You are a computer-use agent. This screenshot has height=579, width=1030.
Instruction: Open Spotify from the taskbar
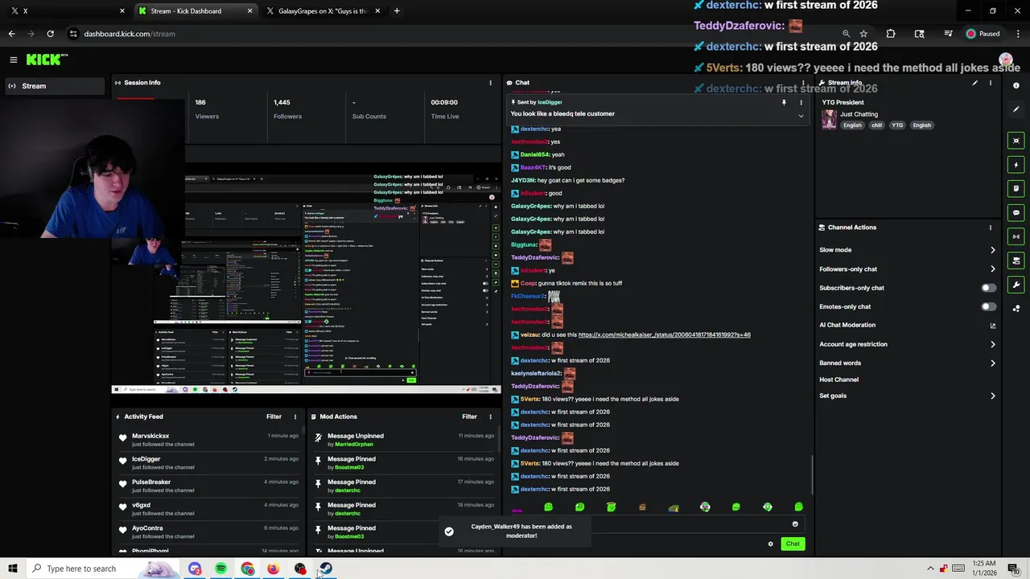(x=220, y=569)
